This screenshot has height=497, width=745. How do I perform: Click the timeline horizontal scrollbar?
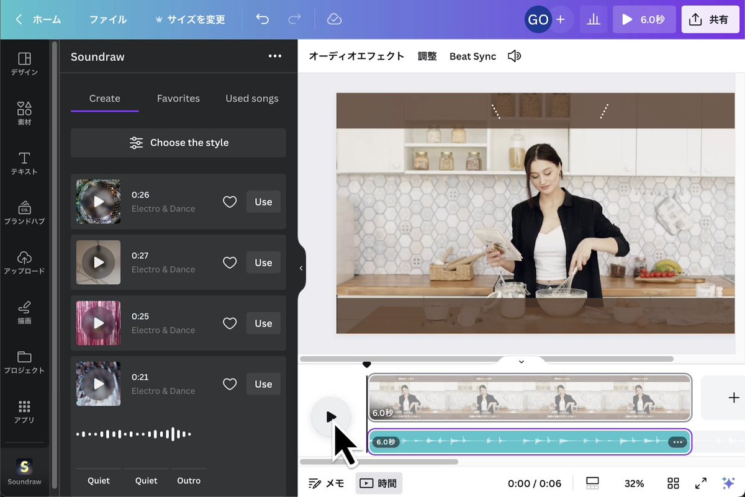pyautogui.click(x=379, y=462)
